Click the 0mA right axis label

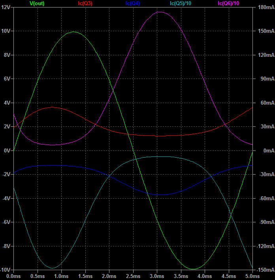coord(269,151)
